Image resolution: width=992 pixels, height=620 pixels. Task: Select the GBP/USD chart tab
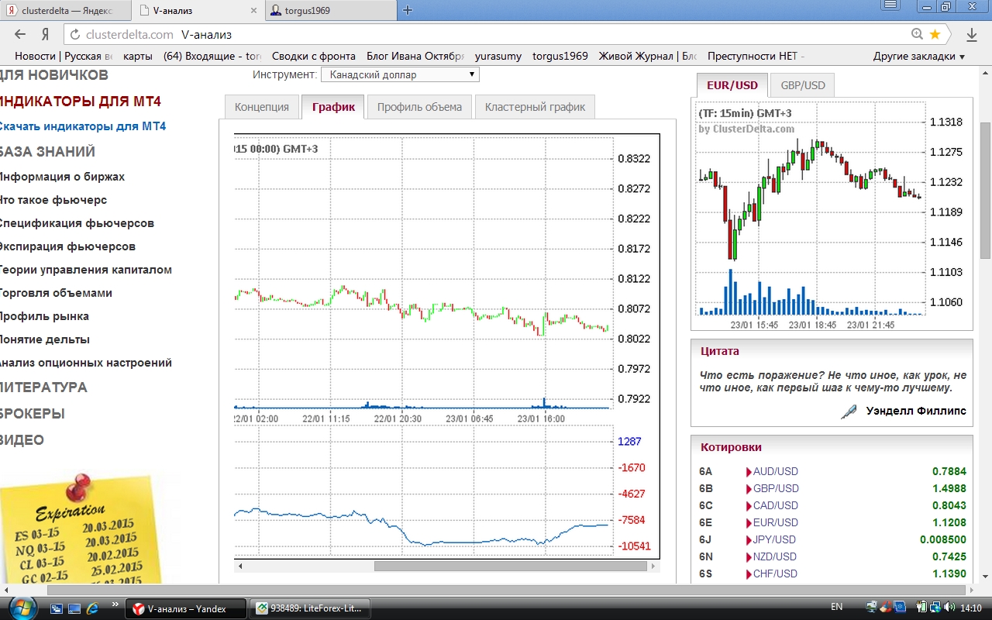click(x=802, y=85)
